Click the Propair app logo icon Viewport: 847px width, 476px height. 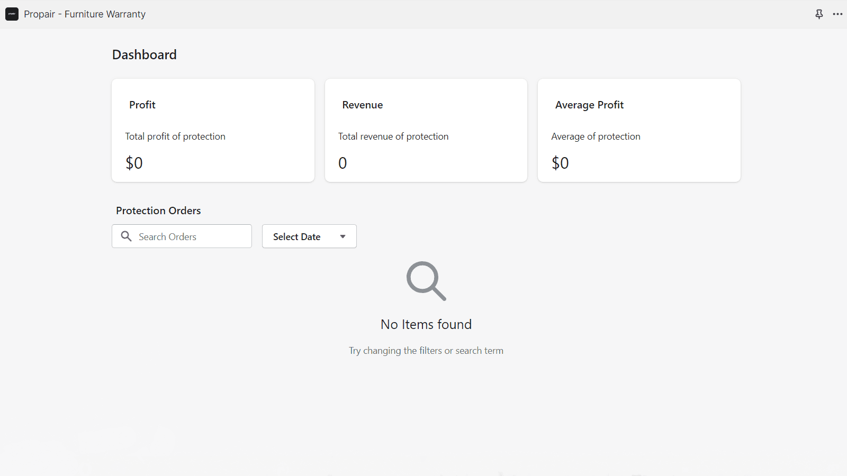pos(12,14)
